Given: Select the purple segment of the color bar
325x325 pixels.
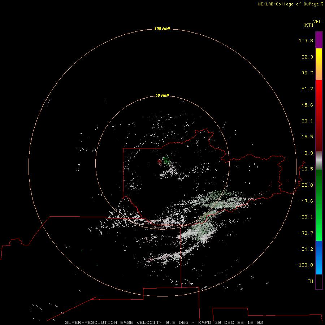Looking at the screenshot, I should click(319, 40).
